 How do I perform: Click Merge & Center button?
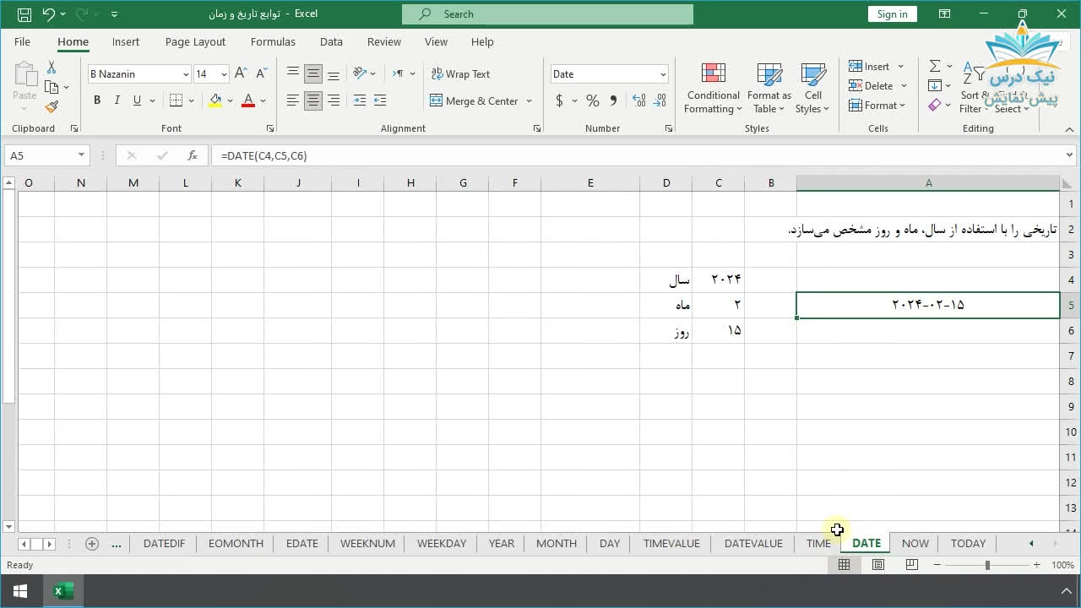coord(474,100)
